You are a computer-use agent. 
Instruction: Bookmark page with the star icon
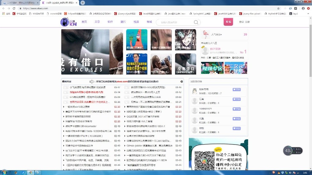pyautogui.click(x=278, y=8)
